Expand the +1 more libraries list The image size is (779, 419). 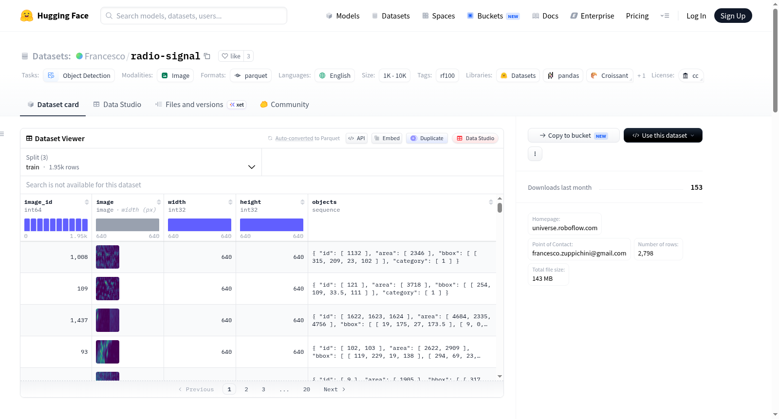pos(641,75)
